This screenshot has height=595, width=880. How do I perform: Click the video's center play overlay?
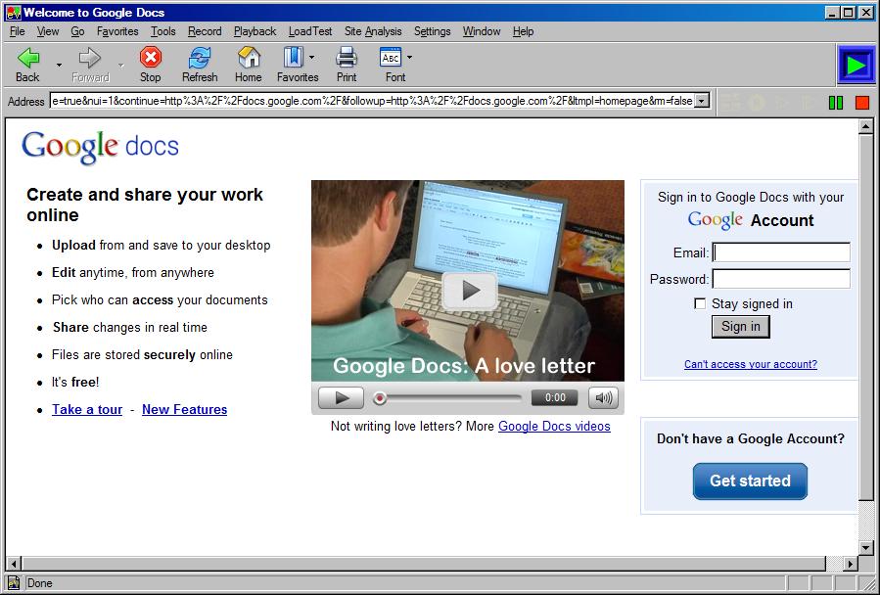[x=470, y=291]
